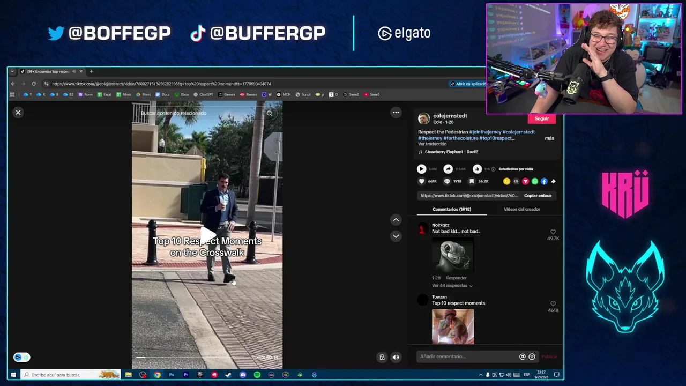Like the video with the heart icon
The image size is (686, 386).
421,181
